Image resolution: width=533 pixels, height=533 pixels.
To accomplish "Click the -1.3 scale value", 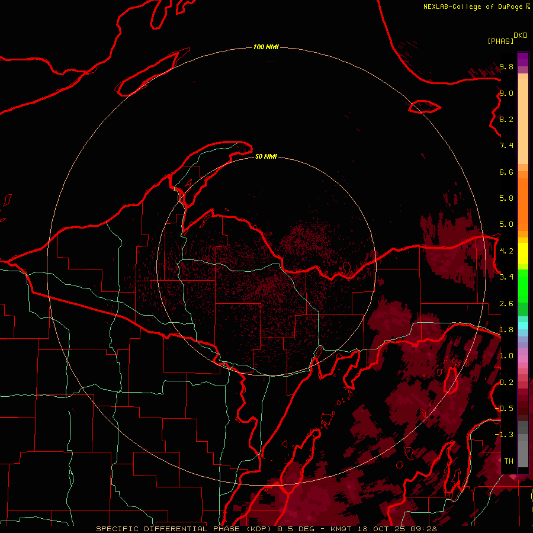I will click(504, 435).
